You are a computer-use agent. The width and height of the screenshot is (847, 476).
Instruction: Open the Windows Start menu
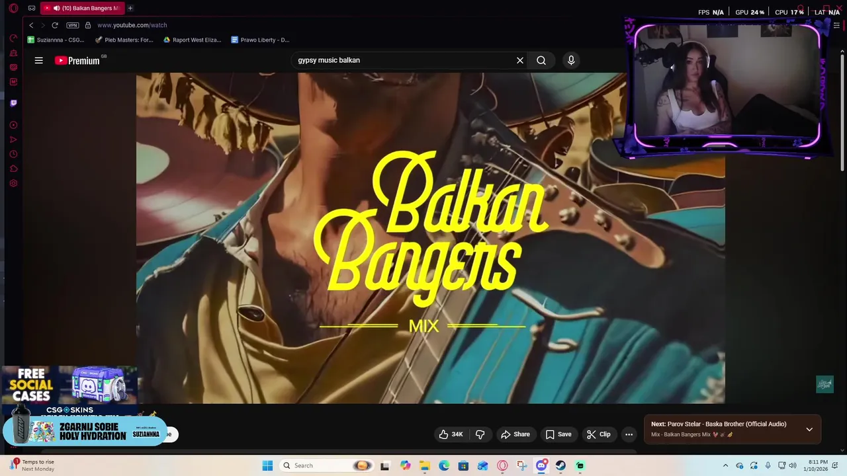click(267, 465)
